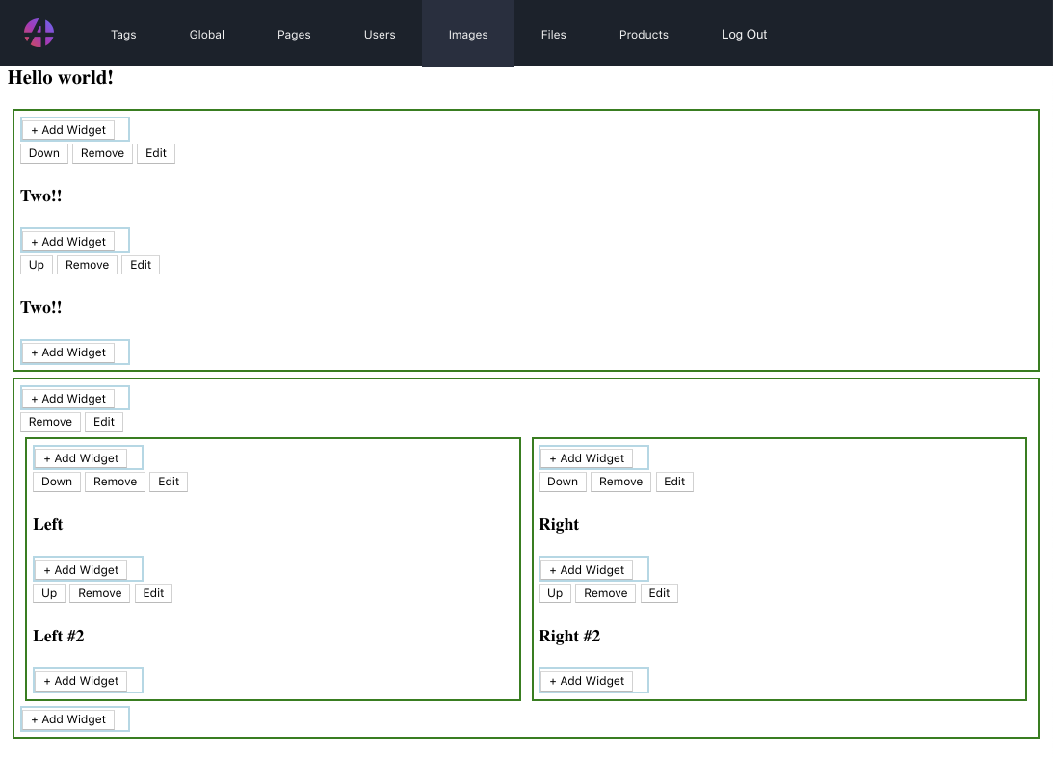Screen dimensions: 1053x757
Task: Click Log Out in navbar
Action: point(744,35)
